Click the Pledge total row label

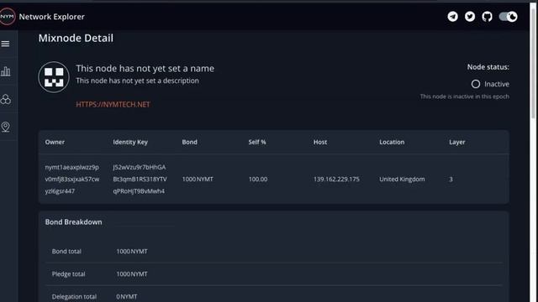69,274
